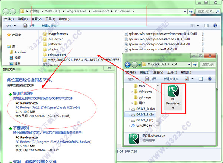Select api-ms-win-core-processthreads-l1-1-0.dll file
The width and height of the screenshot is (223, 163).
tap(157, 39)
